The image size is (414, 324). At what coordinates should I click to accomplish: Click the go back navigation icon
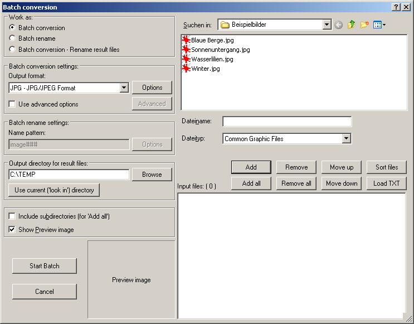[x=338, y=25]
